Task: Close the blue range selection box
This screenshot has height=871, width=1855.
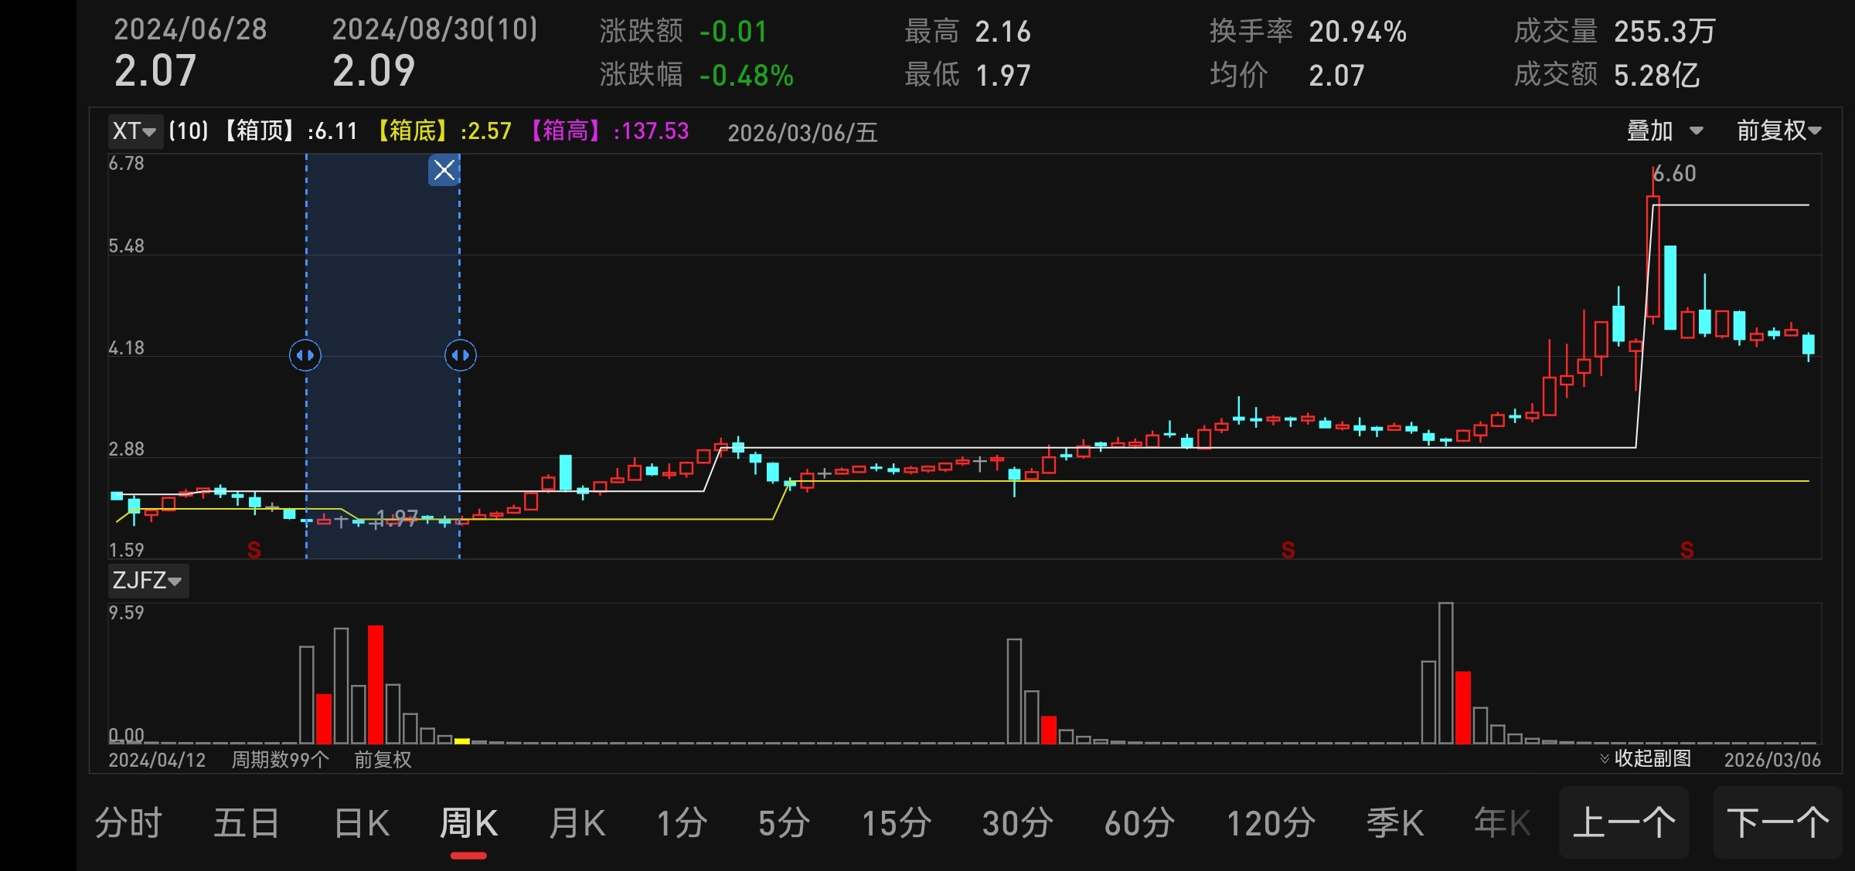Action: coord(444,170)
